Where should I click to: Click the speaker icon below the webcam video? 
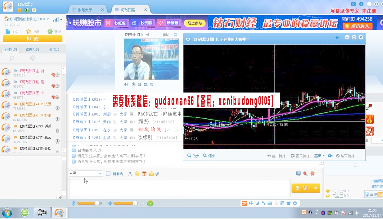click(x=126, y=85)
